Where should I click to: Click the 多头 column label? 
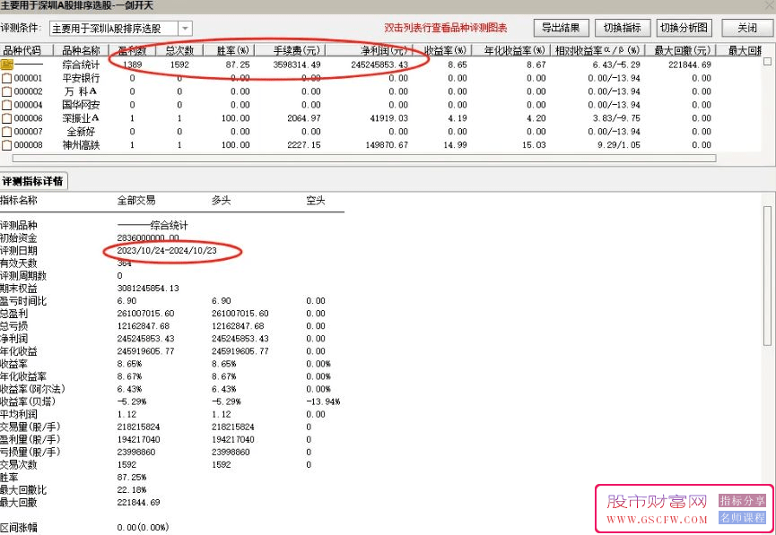click(x=222, y=200)
